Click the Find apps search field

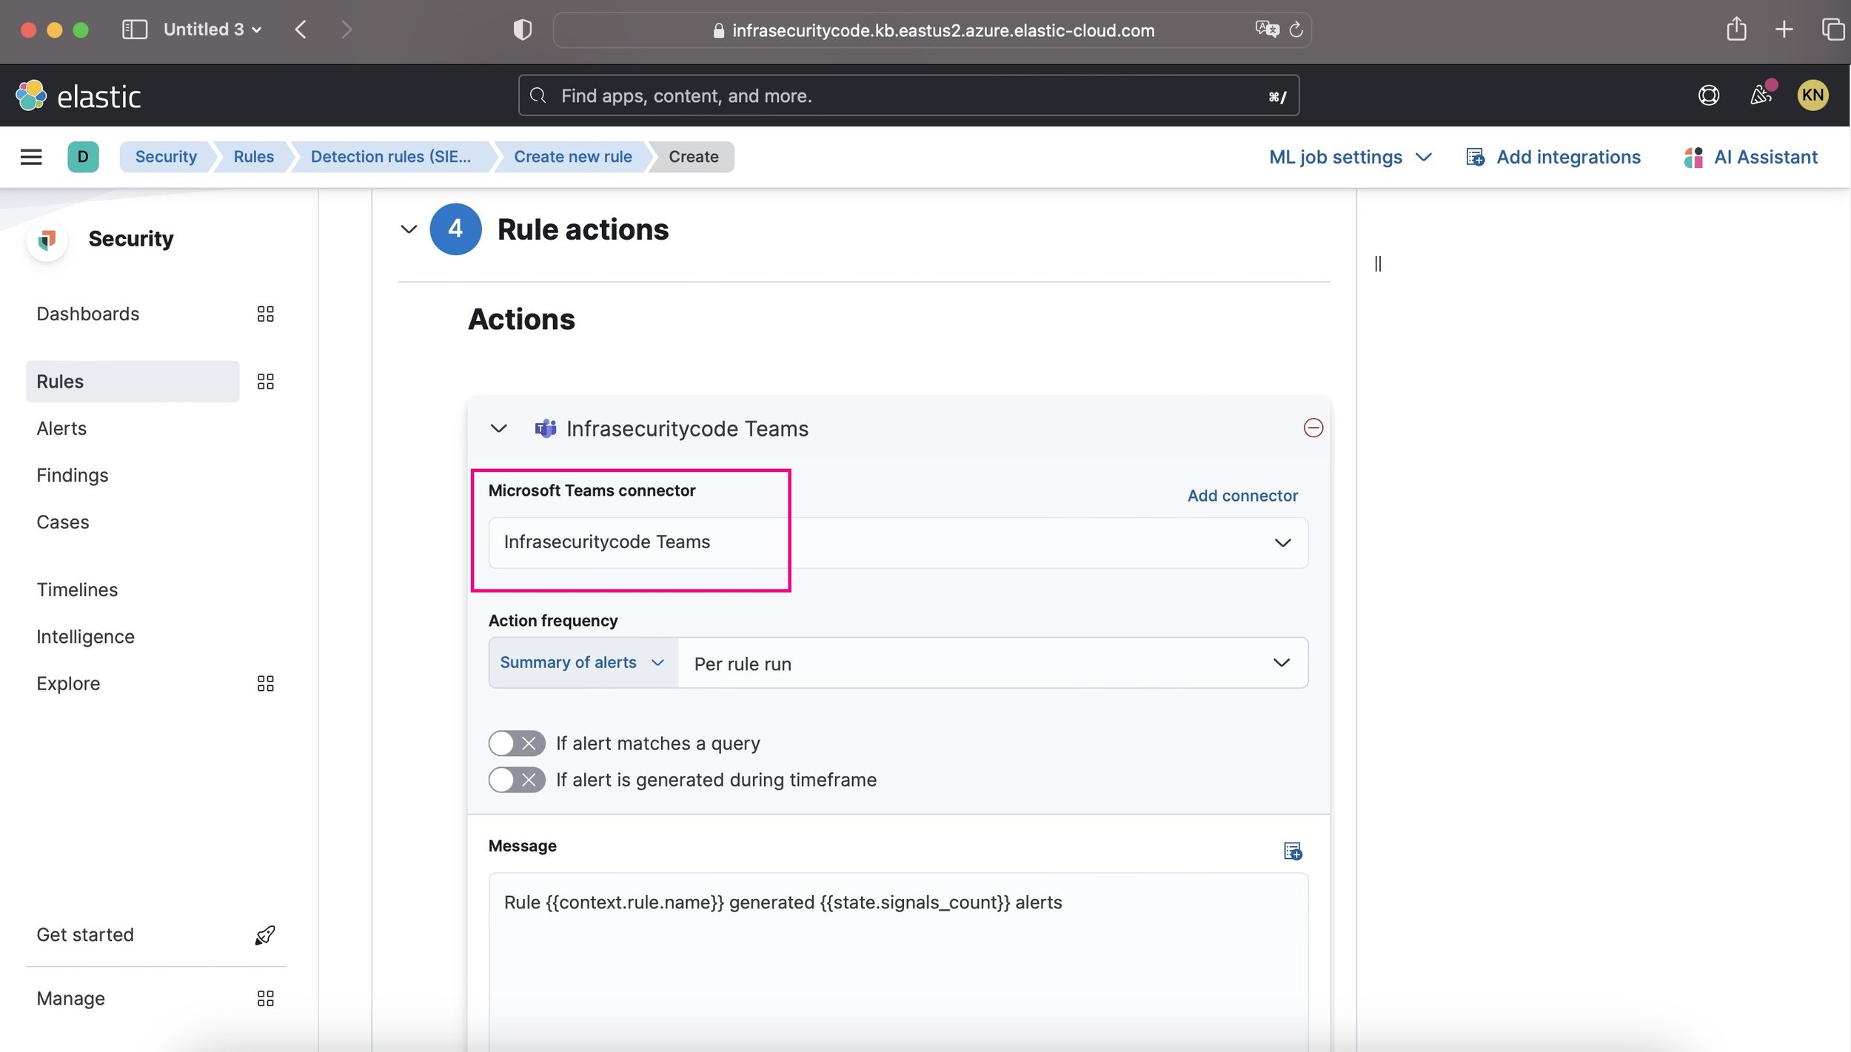907,95
